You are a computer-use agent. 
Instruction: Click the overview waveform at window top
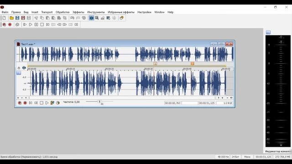(x=125, y=54)
